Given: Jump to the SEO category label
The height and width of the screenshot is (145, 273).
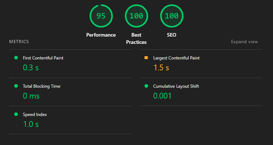Looking at the screenshot, I should point(172,35).
